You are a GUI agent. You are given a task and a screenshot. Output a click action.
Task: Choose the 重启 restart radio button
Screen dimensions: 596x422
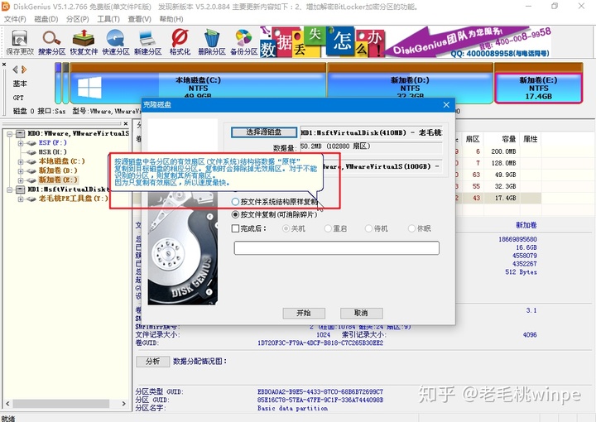pos(328,228)
